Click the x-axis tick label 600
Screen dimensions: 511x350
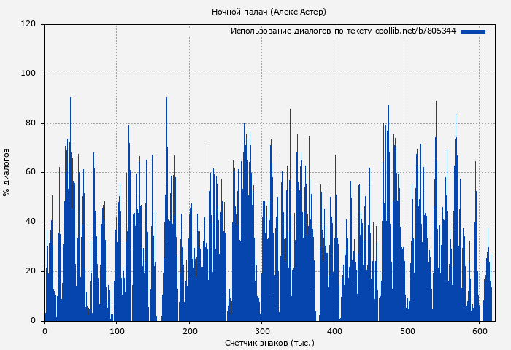[478, 330]
